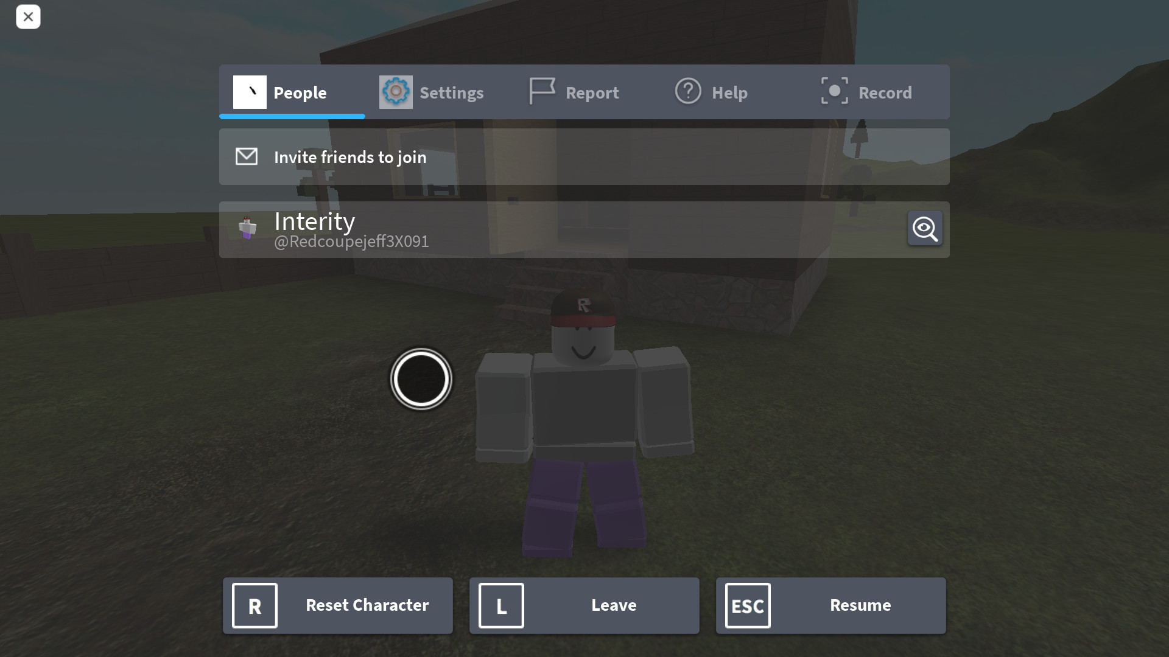Click the close X button top-left
The height and width of the screenshot is (657, 1169).
27,16
